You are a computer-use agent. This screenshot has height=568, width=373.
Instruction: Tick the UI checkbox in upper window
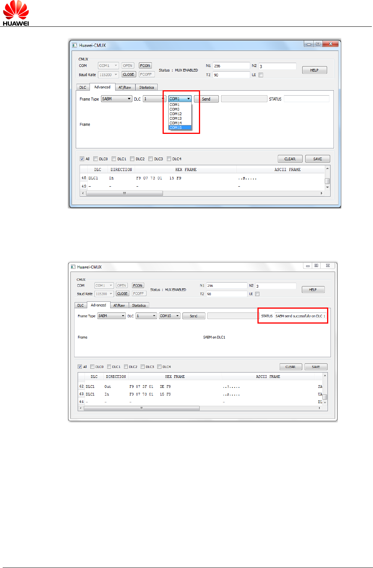pyautogui.click(x=261, y=75)
